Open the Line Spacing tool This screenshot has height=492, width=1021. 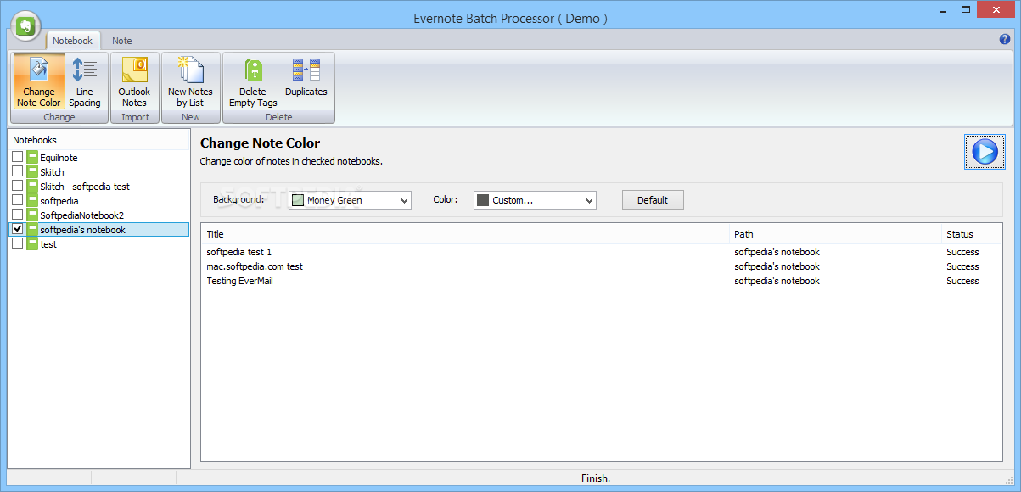[x=85, y=82]
